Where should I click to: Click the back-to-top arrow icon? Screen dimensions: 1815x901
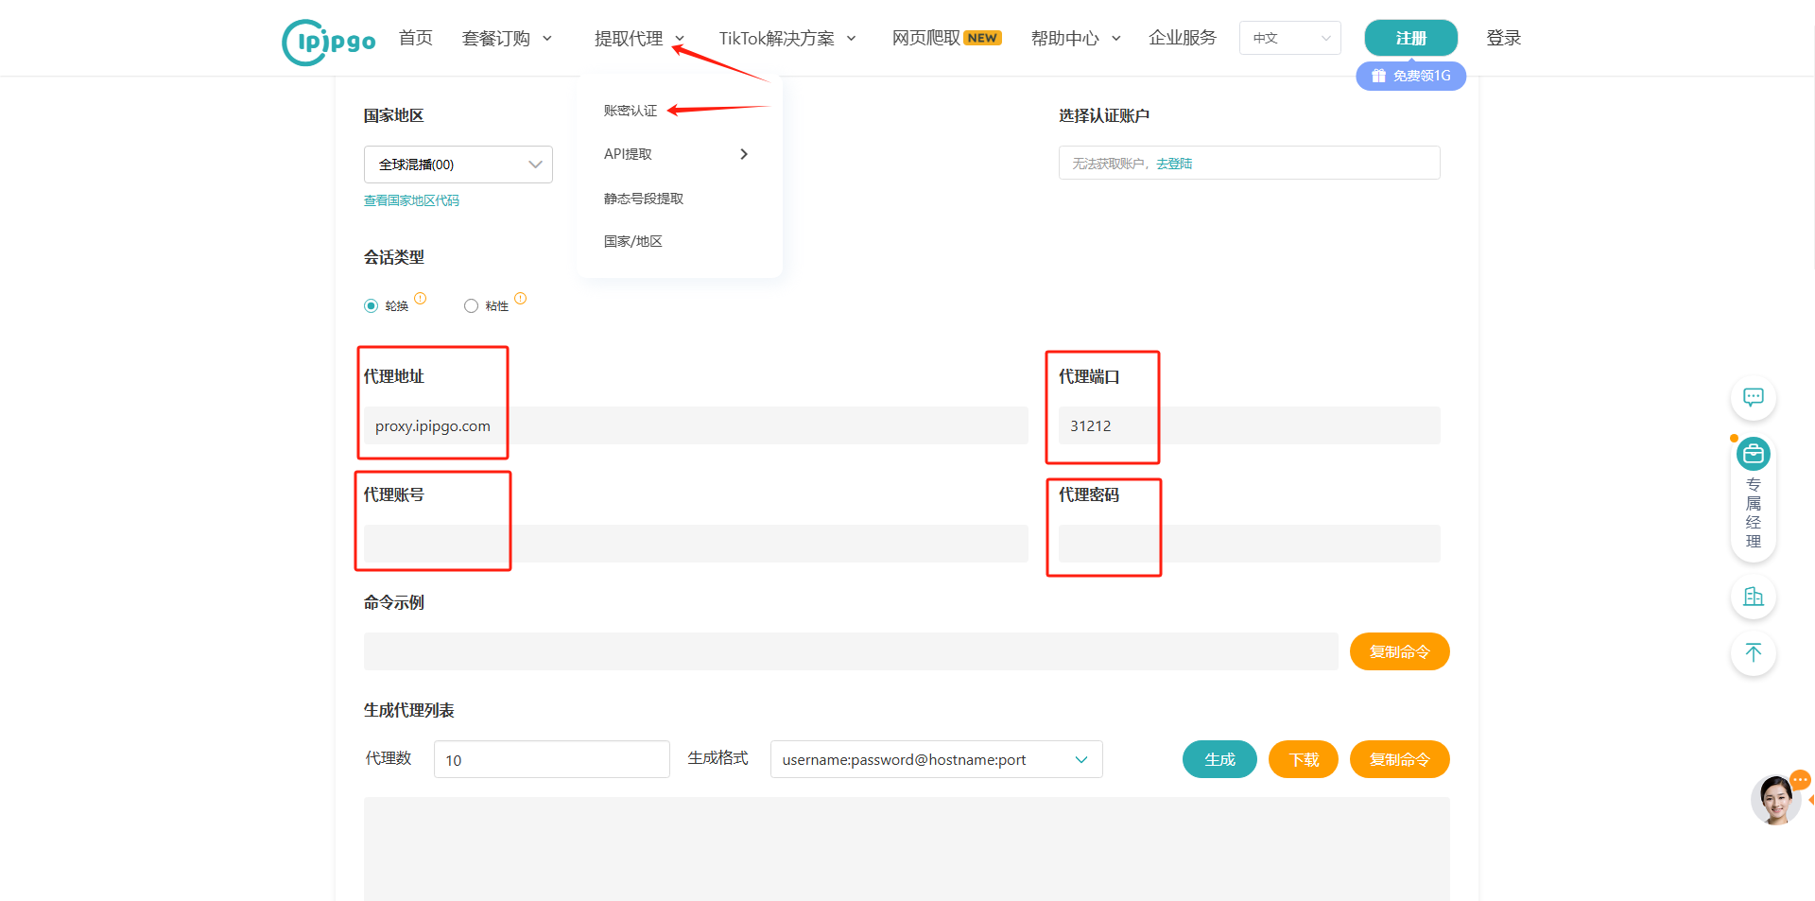point(1754,653)
